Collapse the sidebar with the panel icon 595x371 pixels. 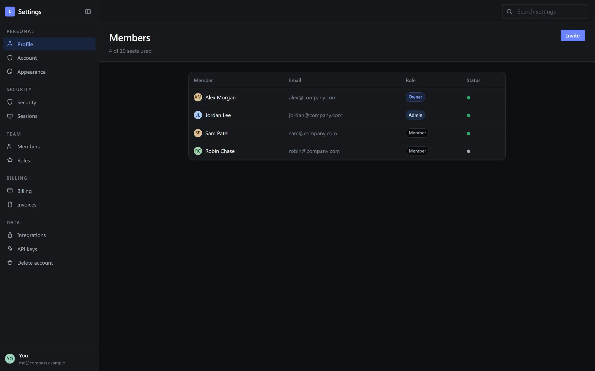(88, 12)
